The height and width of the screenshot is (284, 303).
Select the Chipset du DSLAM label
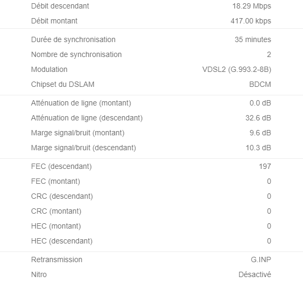point(63,84)
